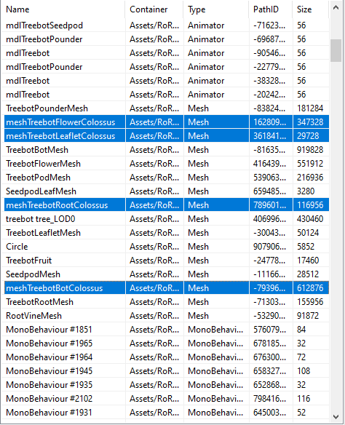Select the TreebotPounderMesh row
The image size is (345, 425).
165,108
